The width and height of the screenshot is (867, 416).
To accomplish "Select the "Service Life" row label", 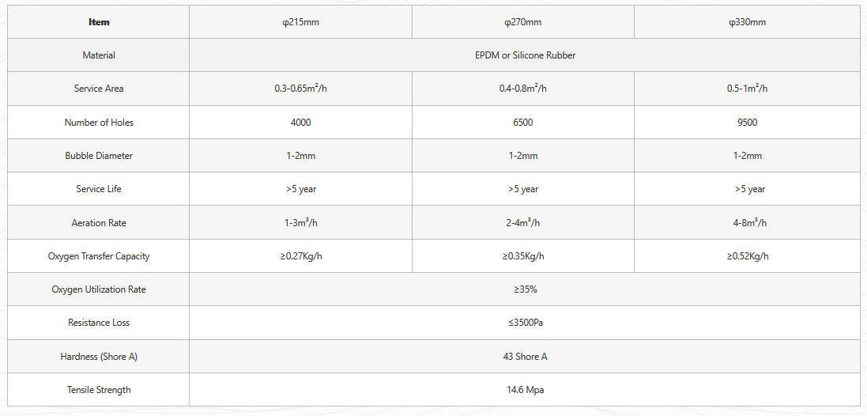I will [99, 189].
